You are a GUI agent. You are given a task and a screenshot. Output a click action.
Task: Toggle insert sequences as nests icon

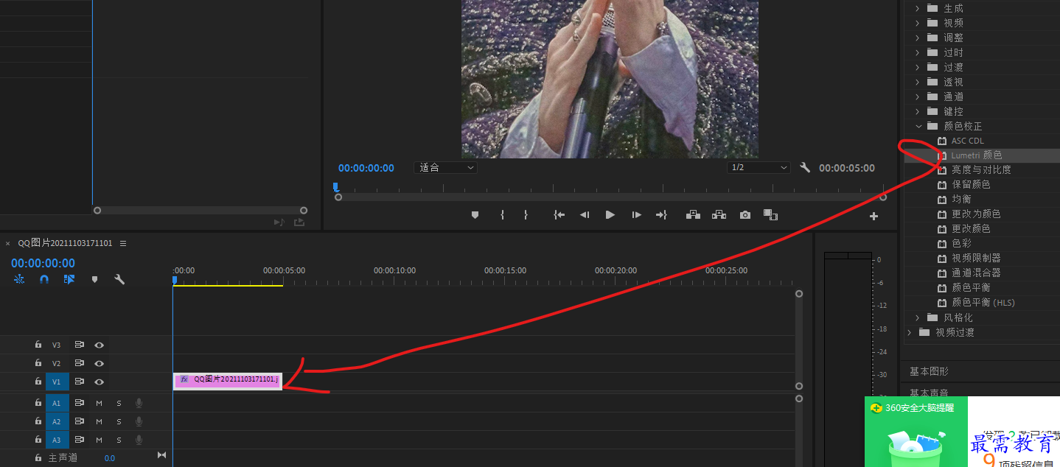tap(19, 280)
